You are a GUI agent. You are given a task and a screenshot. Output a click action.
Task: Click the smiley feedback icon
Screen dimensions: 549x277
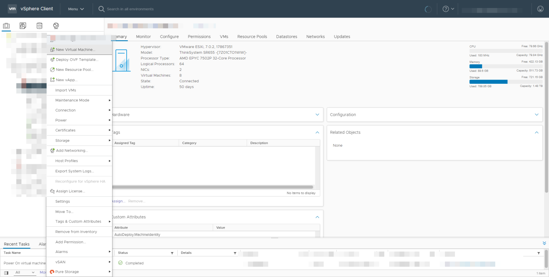tap(540, 9)
